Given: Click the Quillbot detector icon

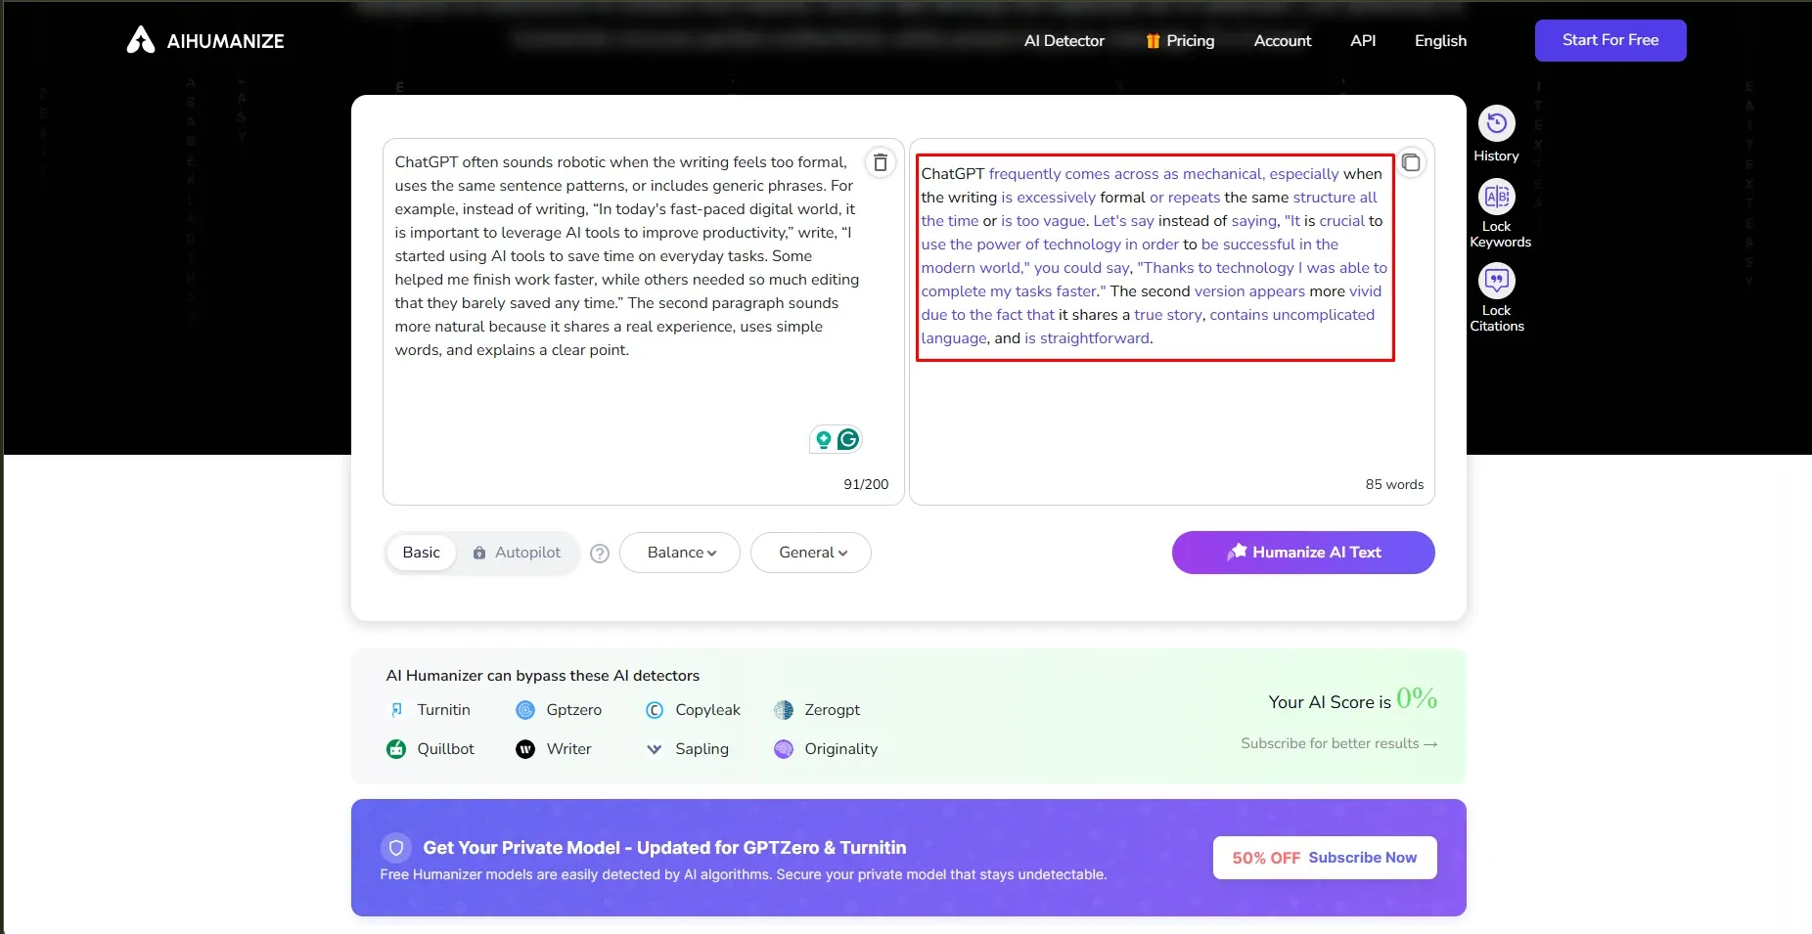Looking at the screenshot, I should pyautogui.click(x=396, y=749).
